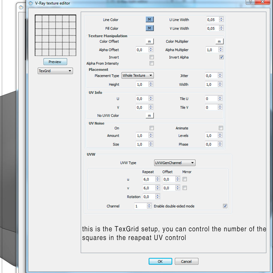Click the V Line Width spinner arrows
This screenshot has height=273, width=273.
(221, 28)
